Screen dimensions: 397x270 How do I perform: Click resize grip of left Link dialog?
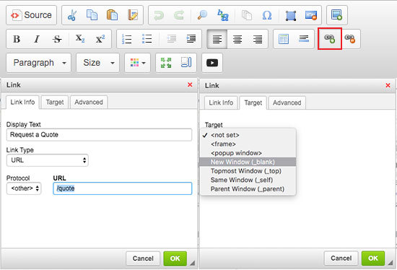(x=192, y=264)
